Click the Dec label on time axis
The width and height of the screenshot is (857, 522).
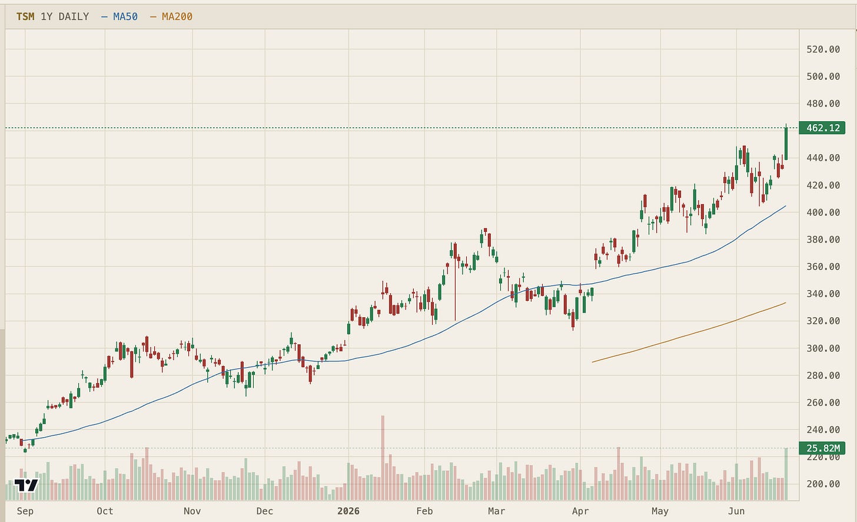(264, 511)
